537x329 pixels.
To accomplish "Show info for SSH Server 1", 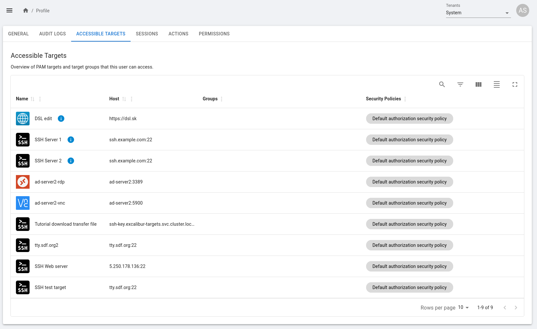I will 71,140.
